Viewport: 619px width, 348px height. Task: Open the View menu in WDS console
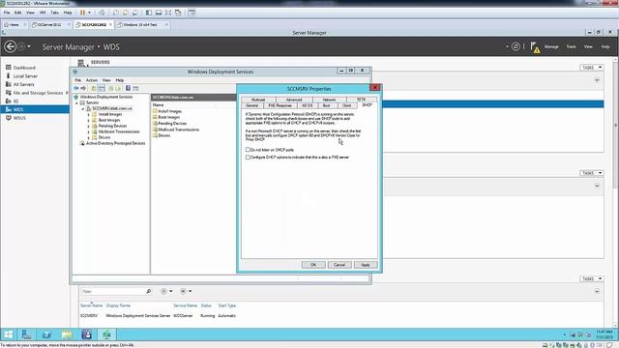click(106, 80)
